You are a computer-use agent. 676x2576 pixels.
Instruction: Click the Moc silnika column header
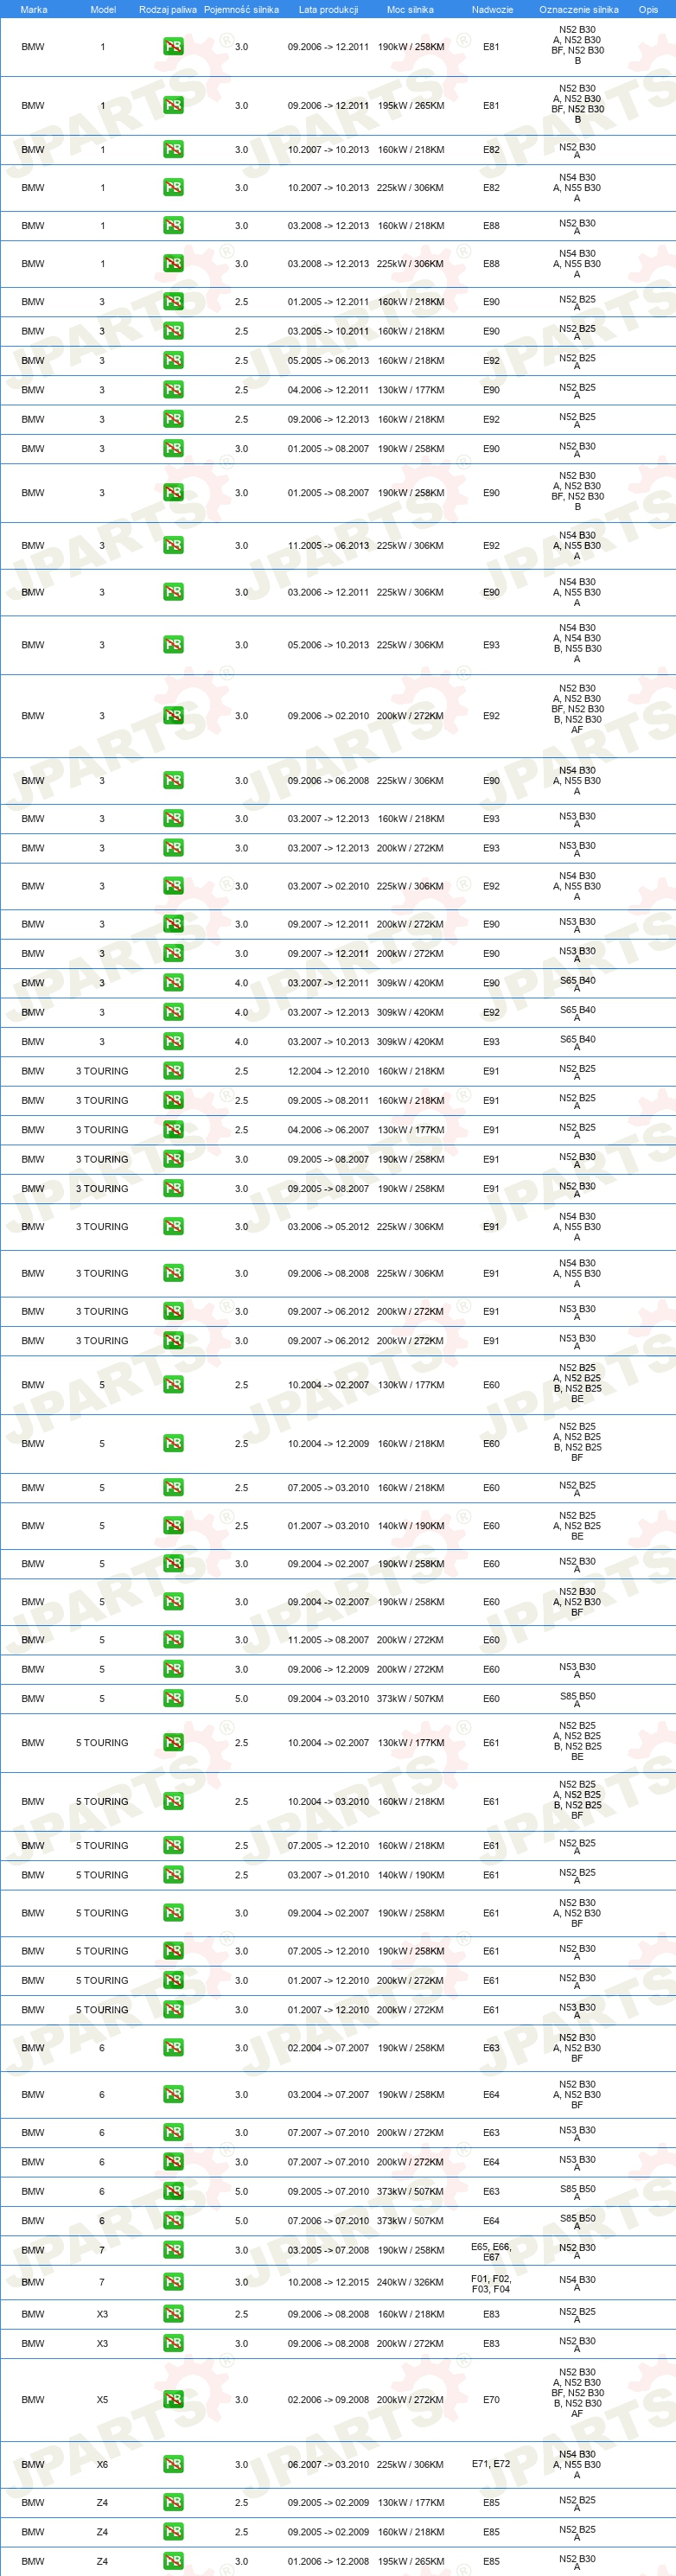[x=410, y=9]
